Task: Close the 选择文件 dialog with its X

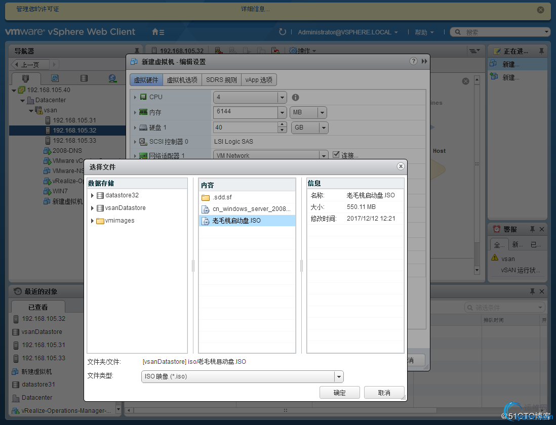Action: pyautogui.click(x=401, y=166)
